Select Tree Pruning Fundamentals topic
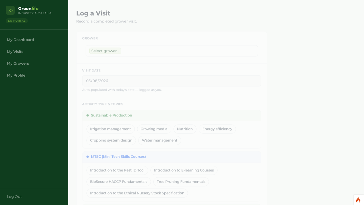364x205 pixels. [x=181, y=182]
